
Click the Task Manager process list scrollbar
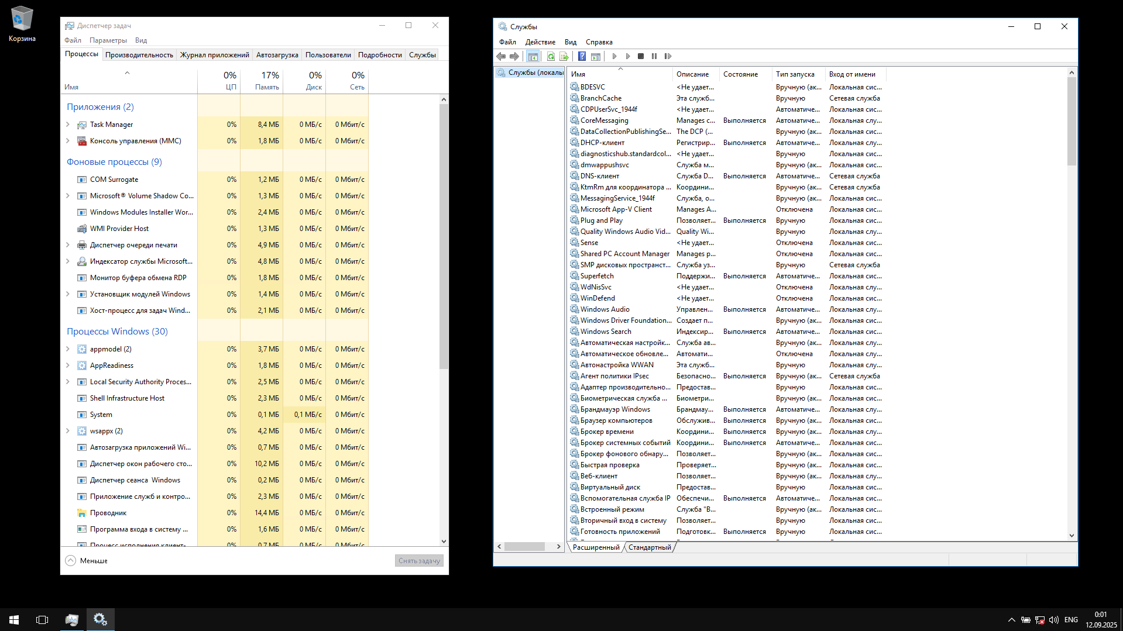(x=444, y=237)
